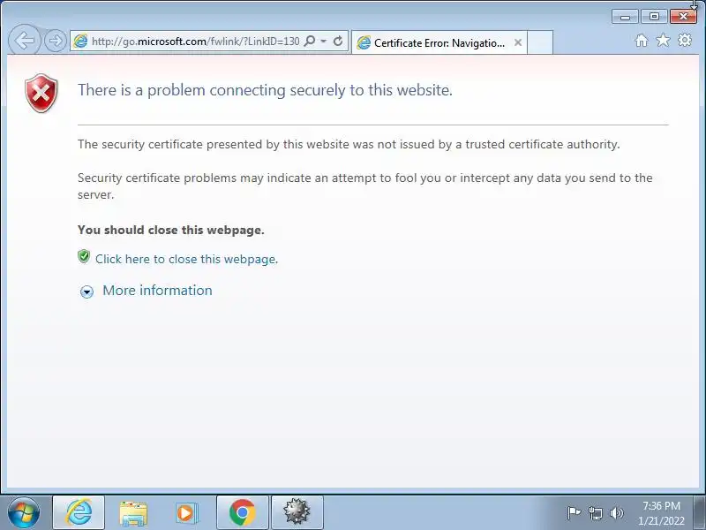
Task: Select the Certificate Error: Navigation tab
Action: [x=439, y=42]
